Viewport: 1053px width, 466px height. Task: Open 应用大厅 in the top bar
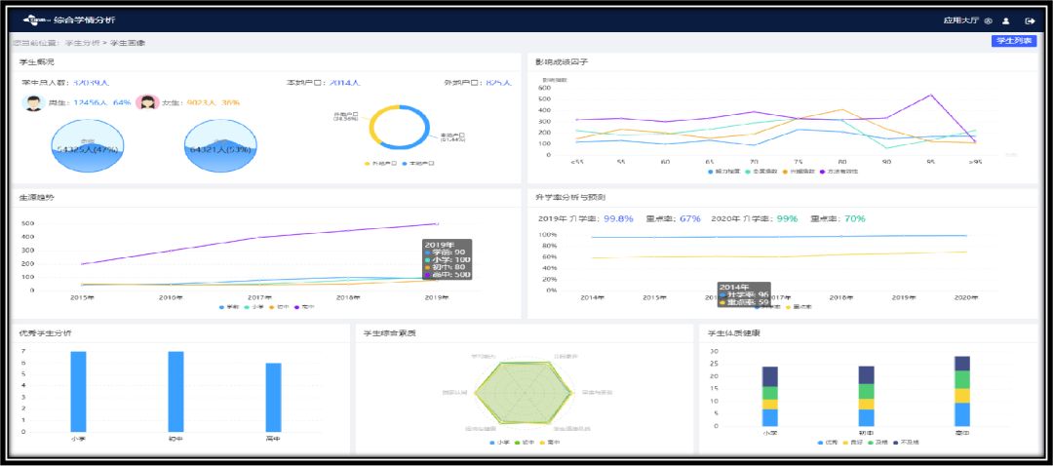pyautogui.click(x=960, y=20)
